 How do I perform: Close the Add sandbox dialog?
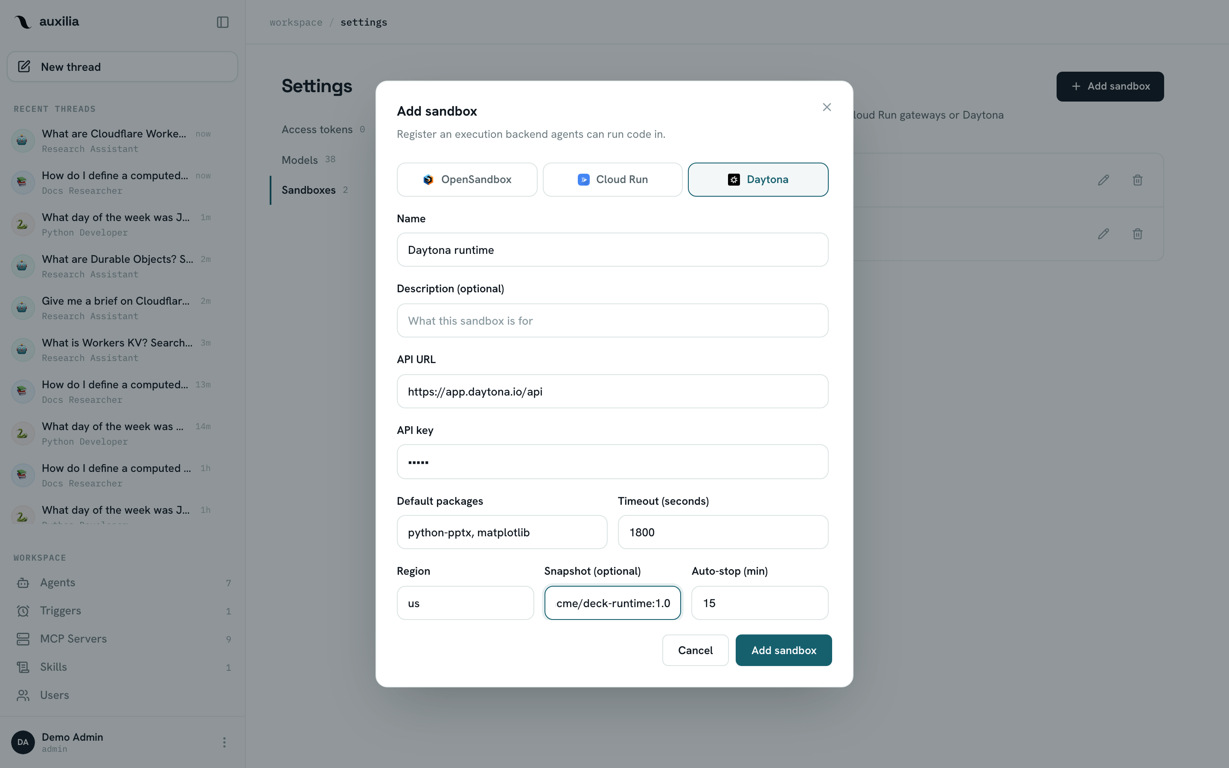827,107
